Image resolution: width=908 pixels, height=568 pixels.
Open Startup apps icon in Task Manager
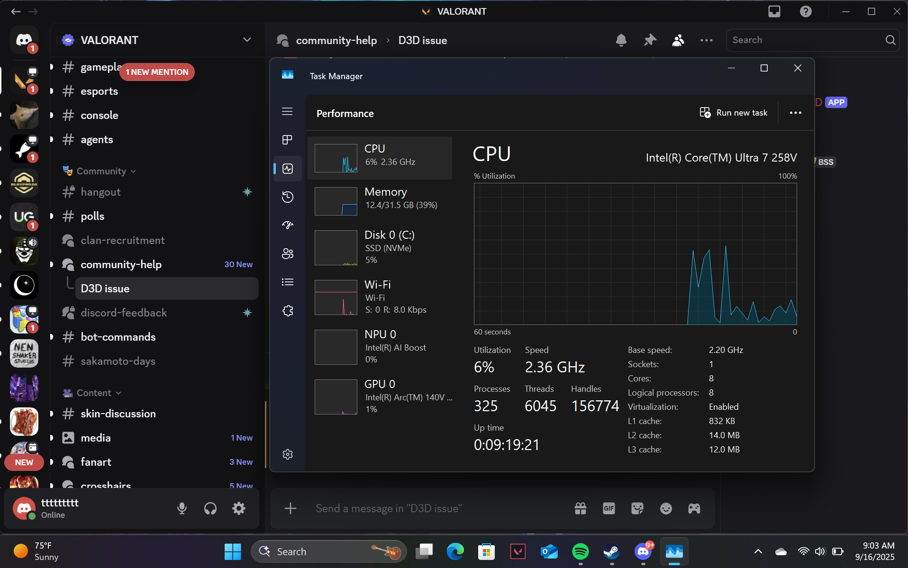click(x=288, y=225)
